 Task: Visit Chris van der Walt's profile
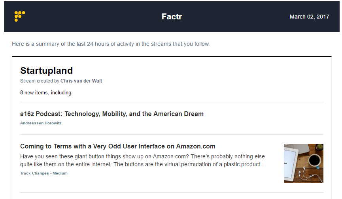coord(81,81)
